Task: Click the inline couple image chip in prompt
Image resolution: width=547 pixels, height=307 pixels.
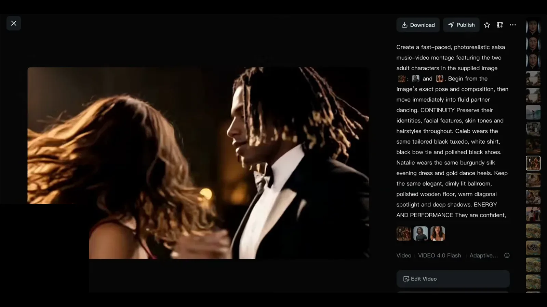Action: [x=402, y=79]
